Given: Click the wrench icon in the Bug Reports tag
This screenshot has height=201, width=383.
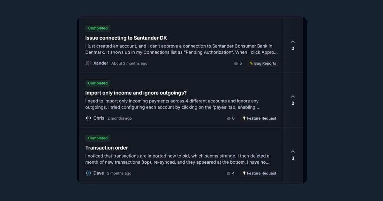Looking at the screenshot, I should [252, 63].
